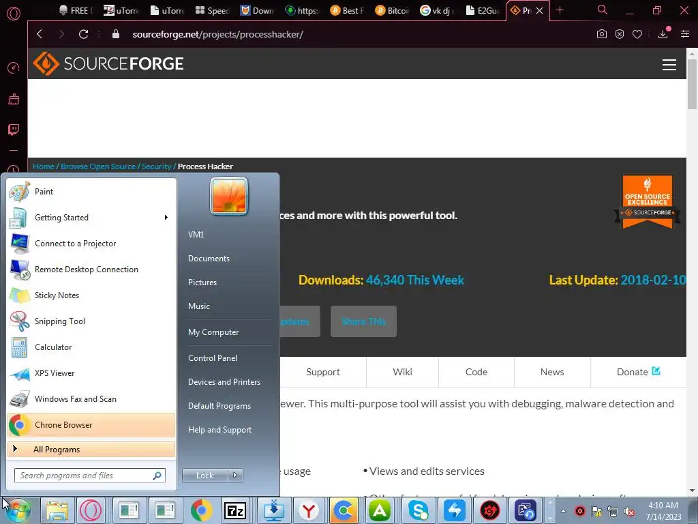The image size is (698, 524).
Task: Click the user account picture
Action: (229, 196)
